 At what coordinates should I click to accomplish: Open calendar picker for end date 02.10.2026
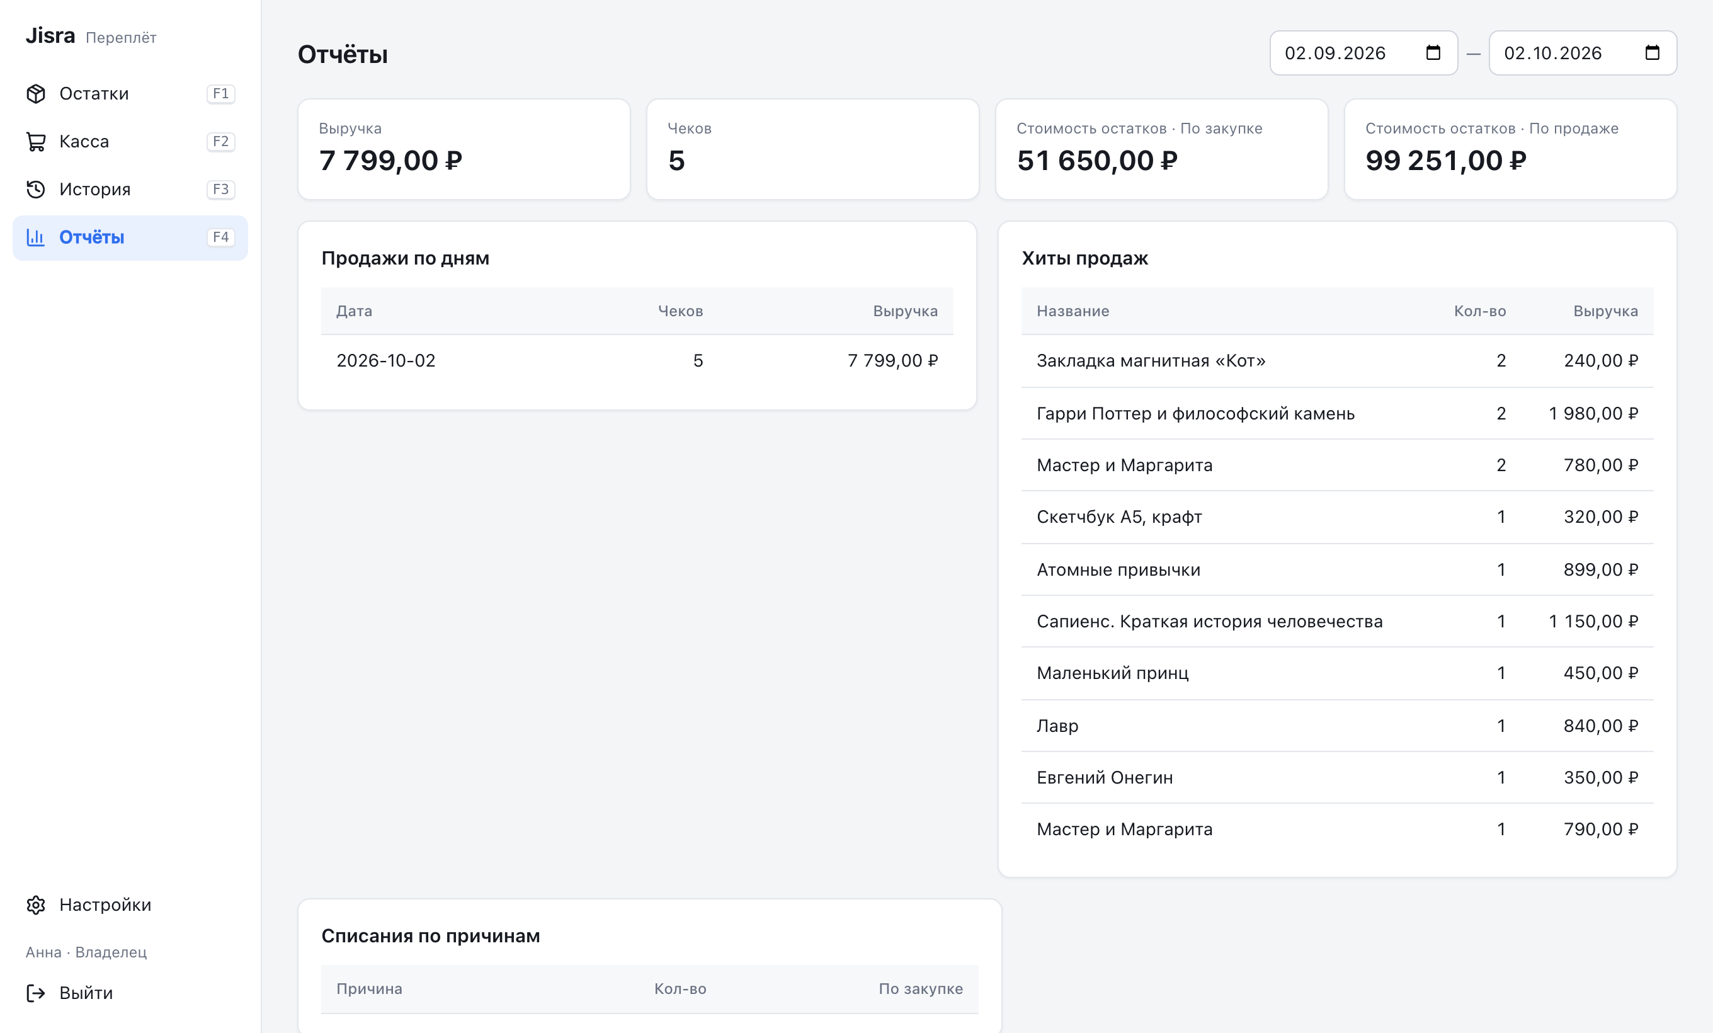(x=1652, y=53)
